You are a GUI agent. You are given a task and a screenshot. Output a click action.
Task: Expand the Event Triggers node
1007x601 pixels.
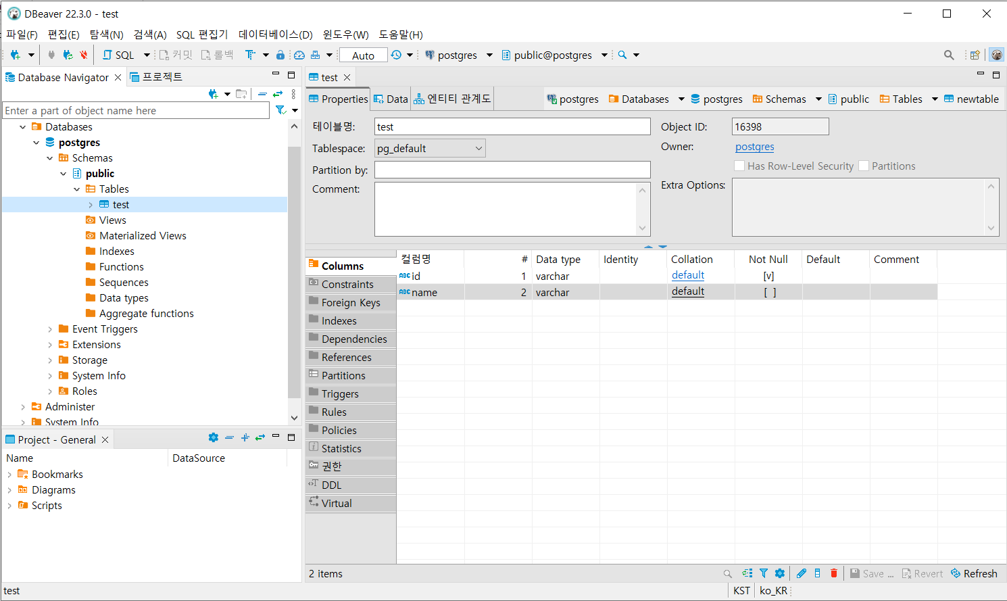[50, 329]
